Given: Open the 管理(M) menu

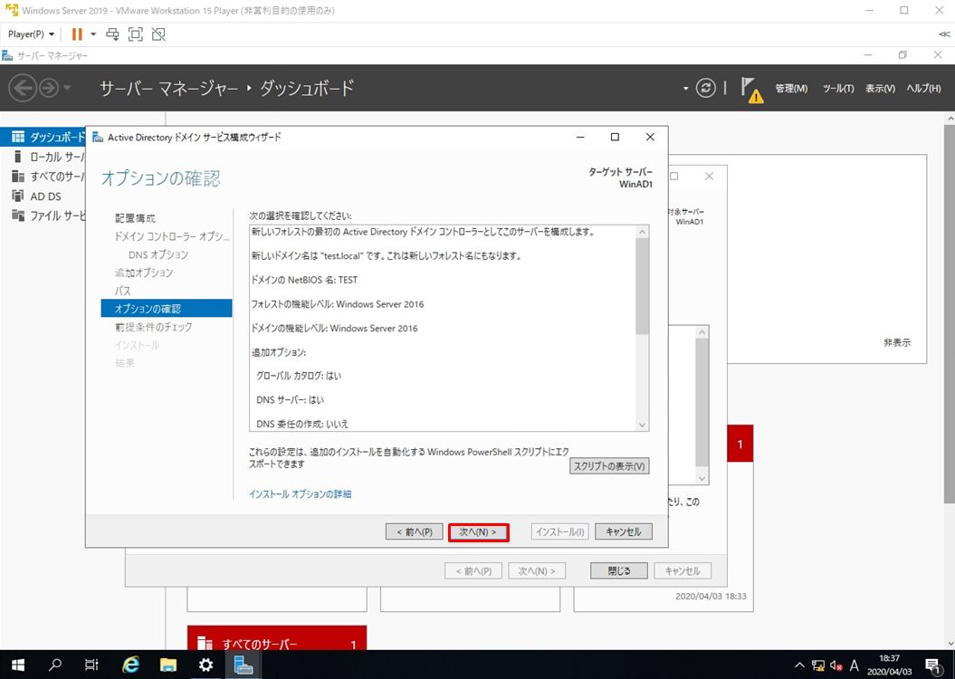Looking at the screenshot, I should pos(791,89).
